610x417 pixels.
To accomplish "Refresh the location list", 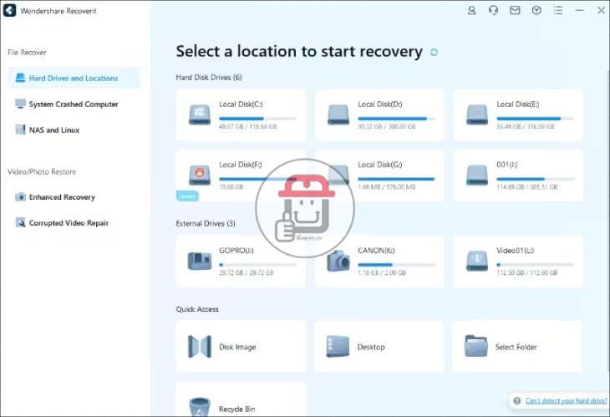I will [x=435, y=52].
